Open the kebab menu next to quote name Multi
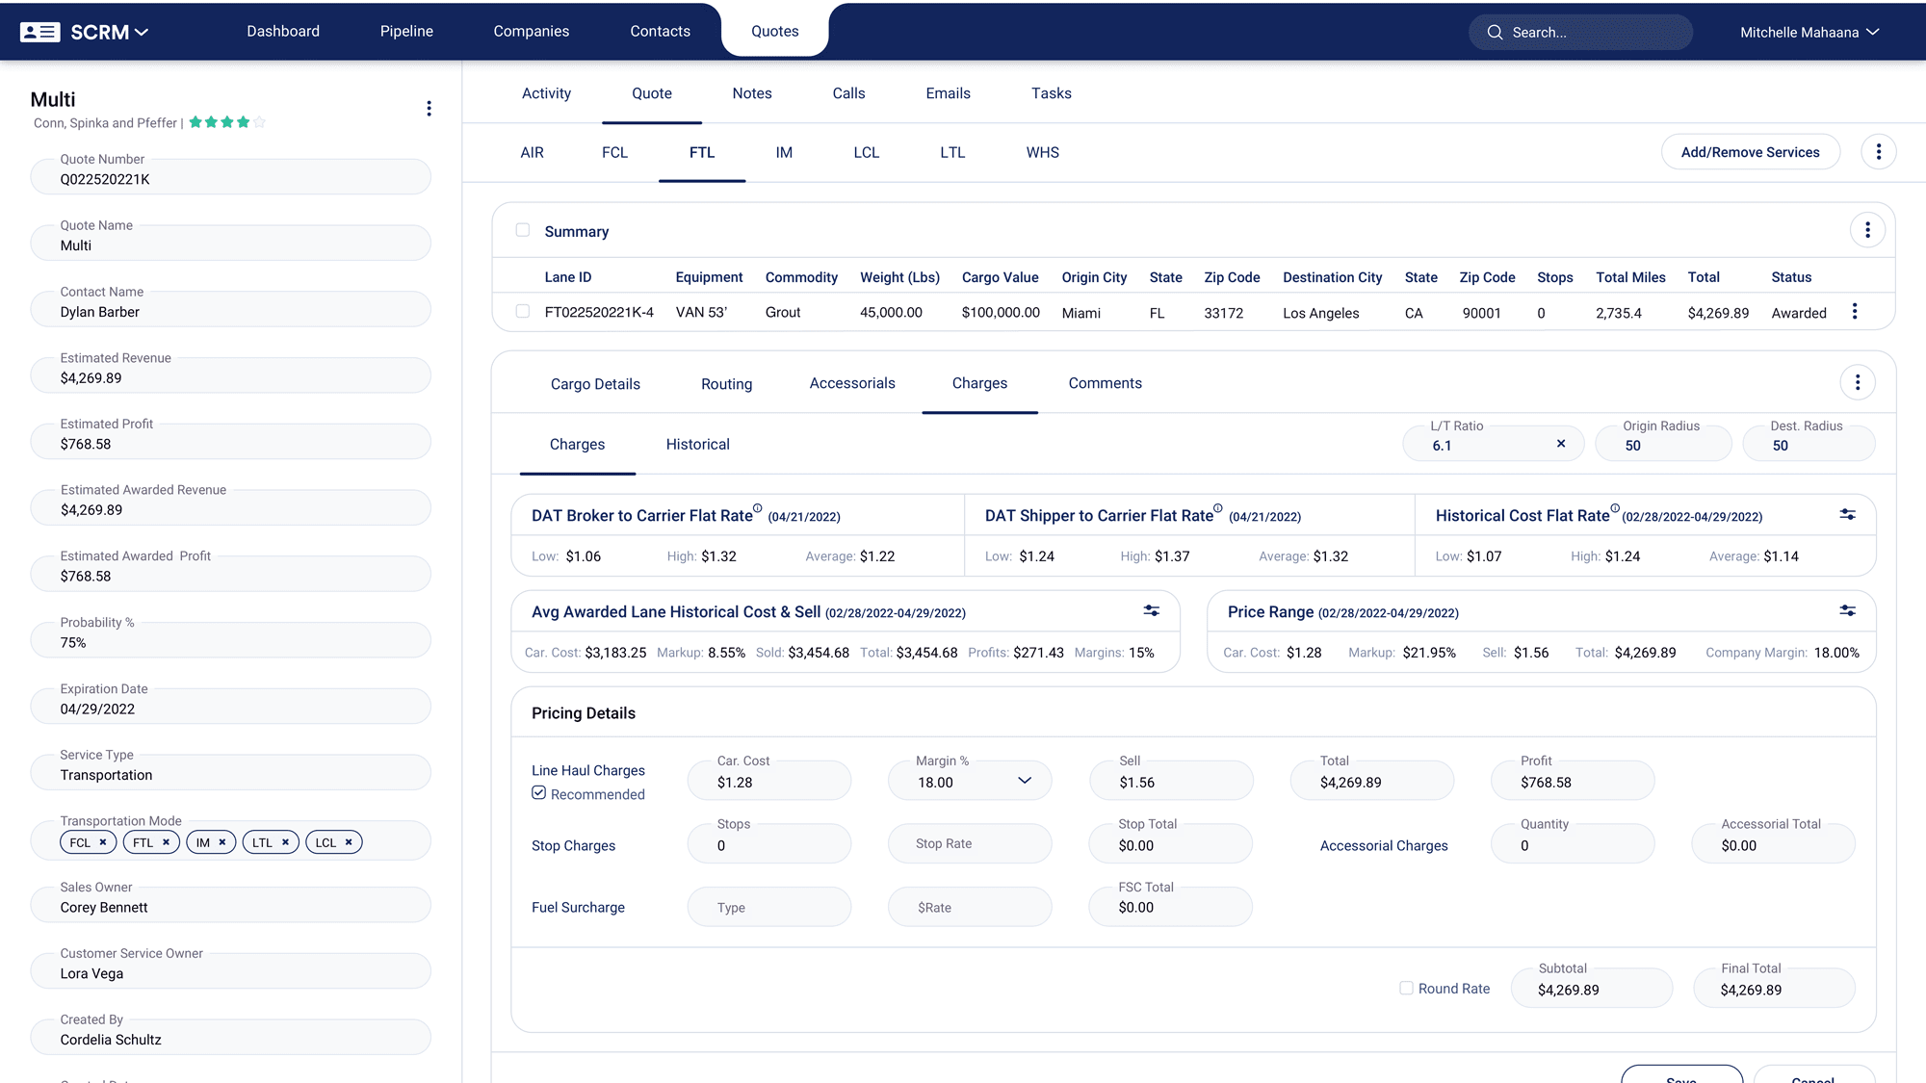1926x1083 pixels. pyautogui.click(x=429, y=108)
